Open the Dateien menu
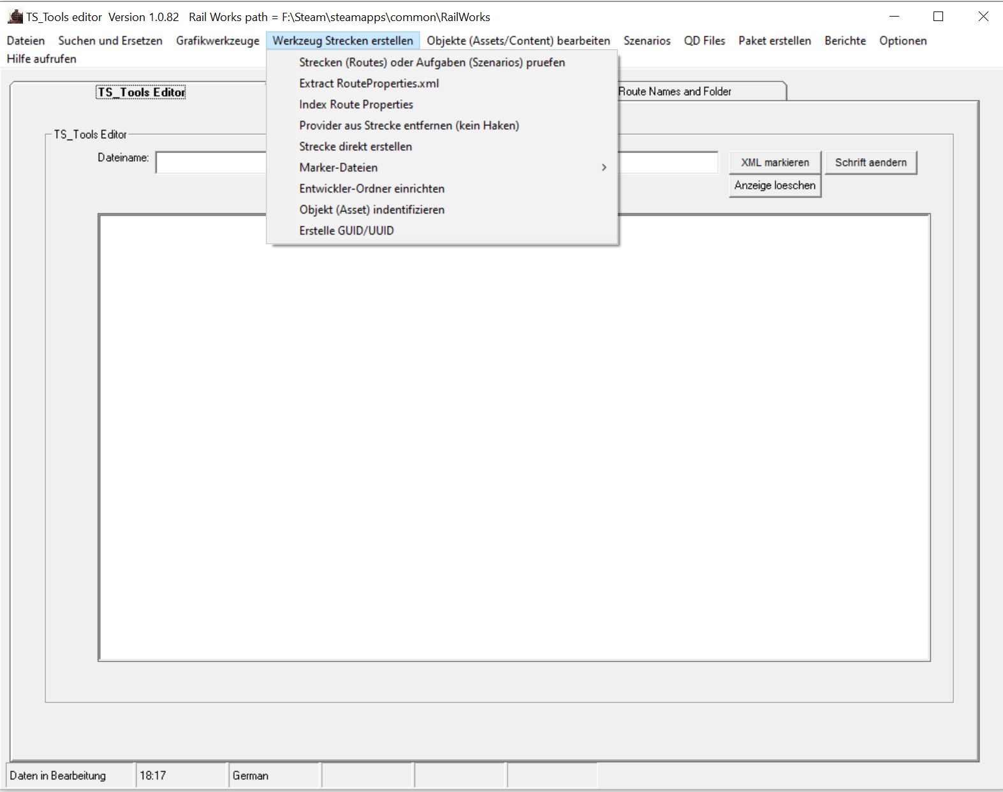The width and height of the screenshot is (1003, 792). tap(26, 41)
